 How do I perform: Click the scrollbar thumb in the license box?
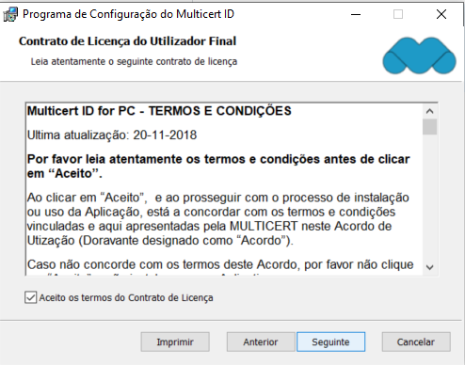point(429,127)
